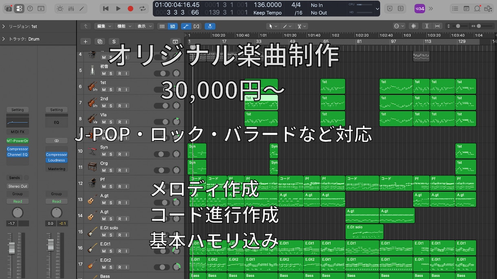
Task: Toggle the purple 1234 count-in button
Action: pyautogui.click(x=420, y=9)
